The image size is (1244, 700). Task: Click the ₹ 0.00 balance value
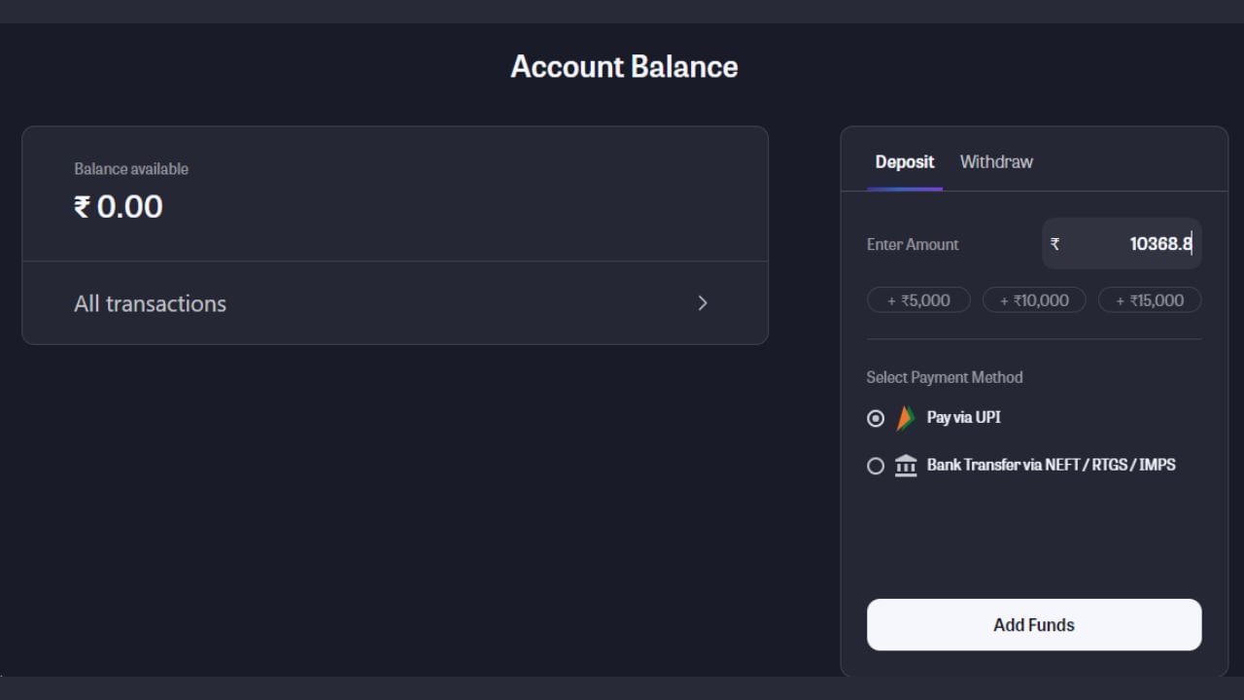pos(119,206)
